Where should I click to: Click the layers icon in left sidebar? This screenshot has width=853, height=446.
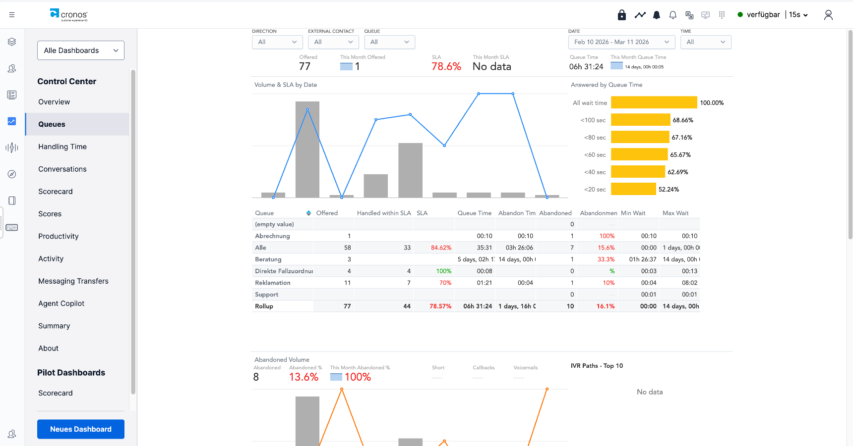[x=12, y=42]
